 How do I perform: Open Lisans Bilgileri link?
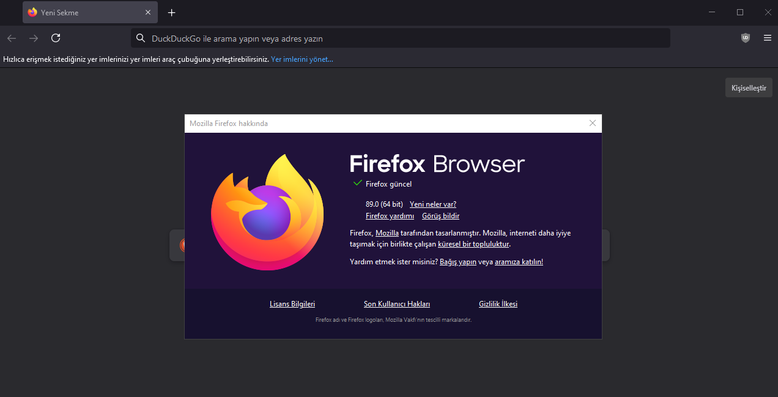pyautogui.click(x=292, y=304)
